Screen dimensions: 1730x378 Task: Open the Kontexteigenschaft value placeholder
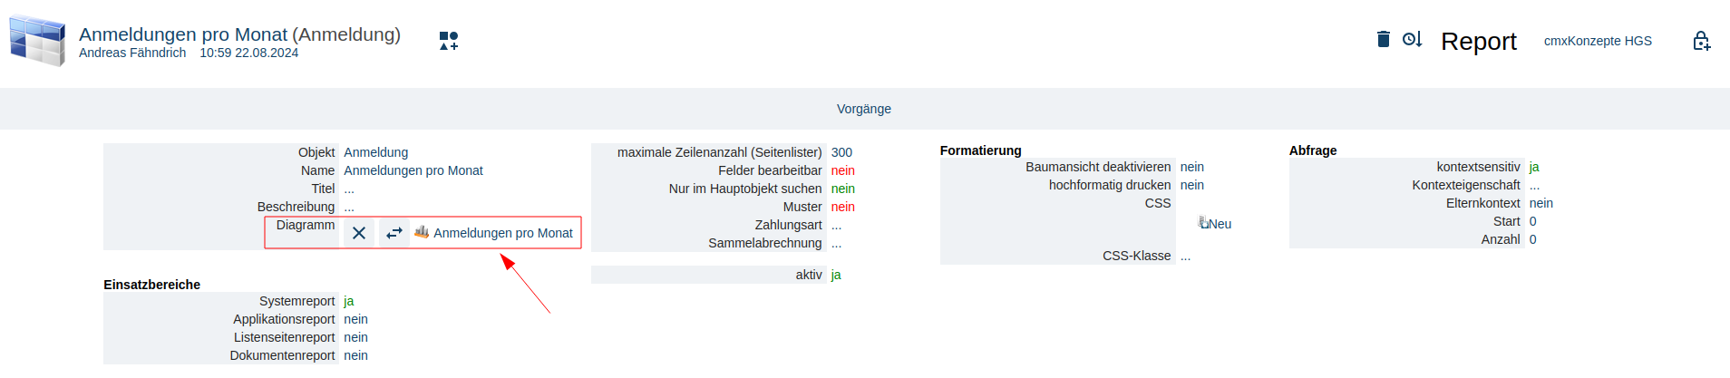[1534, 185]
